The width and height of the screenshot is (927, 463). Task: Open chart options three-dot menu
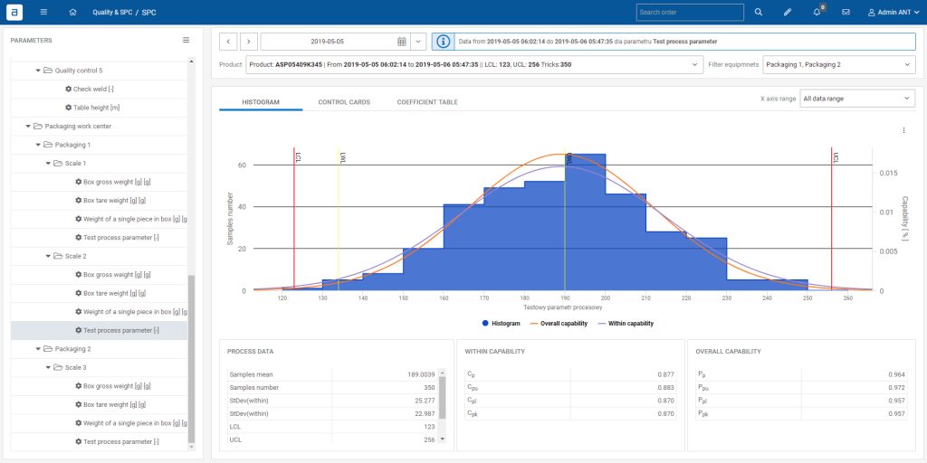click(904, 130)
